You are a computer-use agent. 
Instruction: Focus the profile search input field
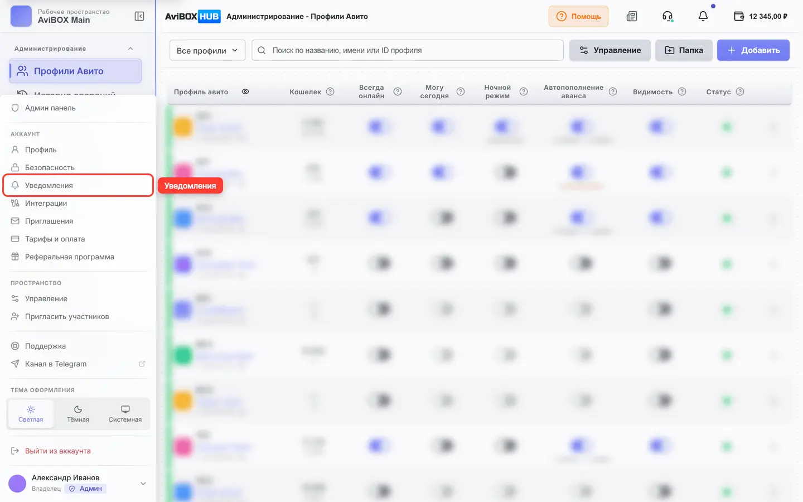coord(408,50)
